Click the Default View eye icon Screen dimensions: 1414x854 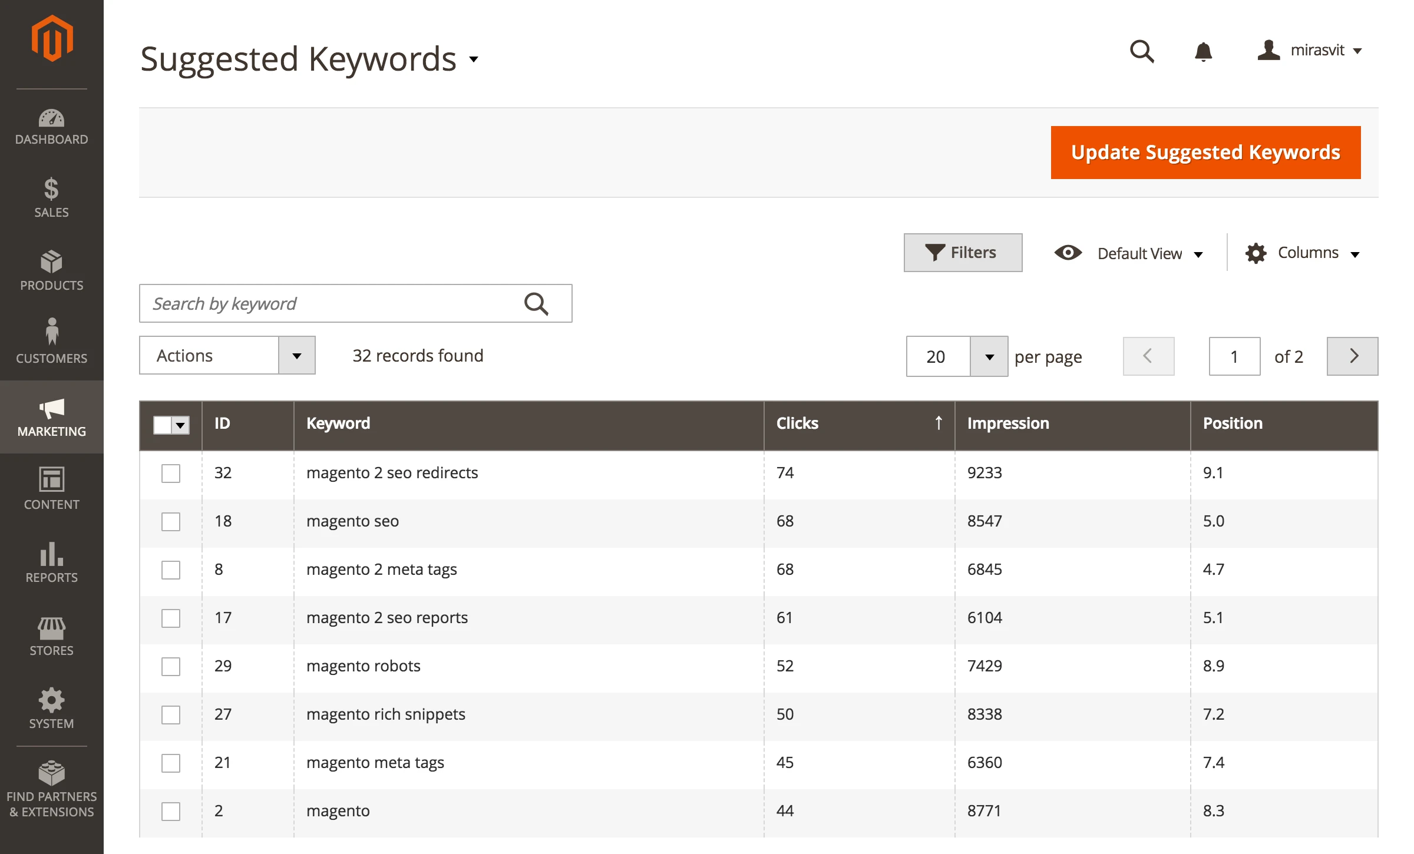1068,253
